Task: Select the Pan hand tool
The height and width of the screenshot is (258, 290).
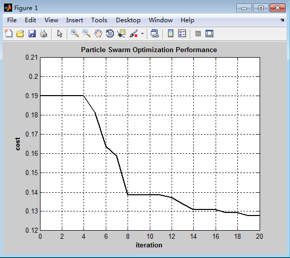Action: (x=98, y=33)
